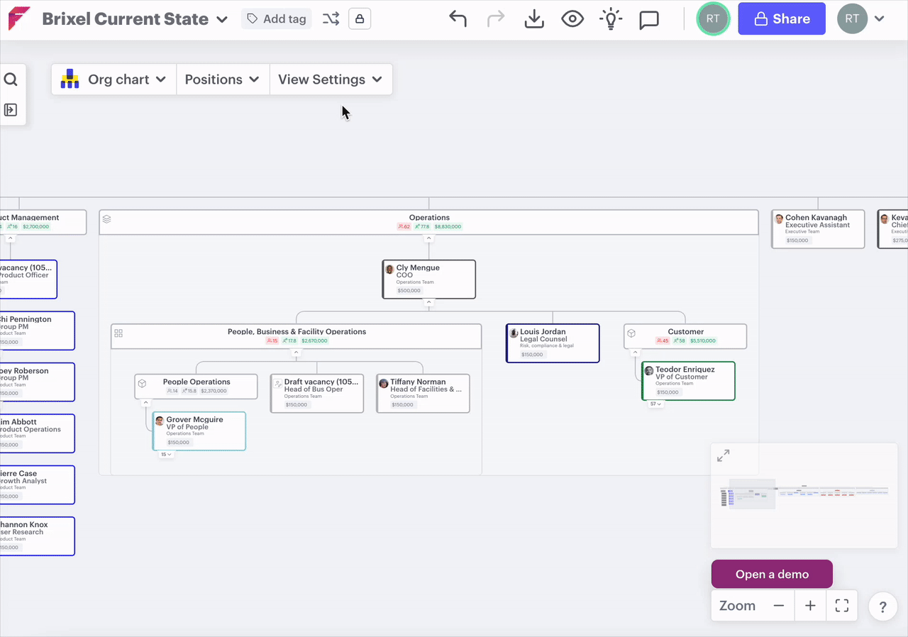The height and width of the screenshot is (637, 908).
Task: Open the search magnifier in left sidebar
Action: point(11,79)
